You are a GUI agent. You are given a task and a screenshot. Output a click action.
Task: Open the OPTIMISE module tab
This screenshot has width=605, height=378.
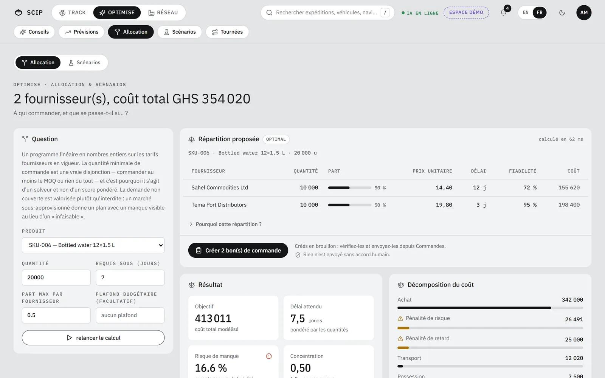pos(117,12)
